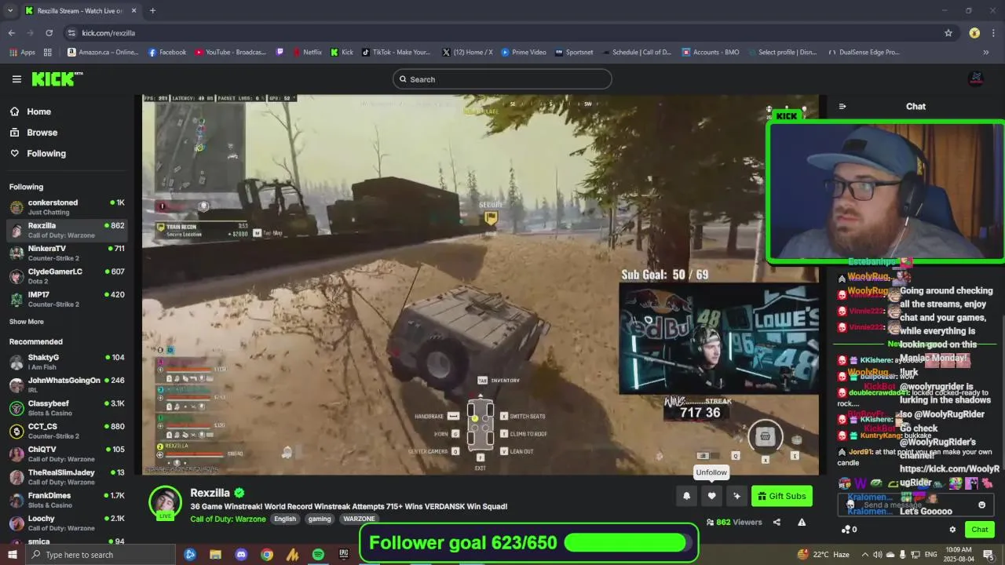Close the Rexzilla Stream tab
The width and height of the screenshot is (1005, 565).
(x=133, y=11)
